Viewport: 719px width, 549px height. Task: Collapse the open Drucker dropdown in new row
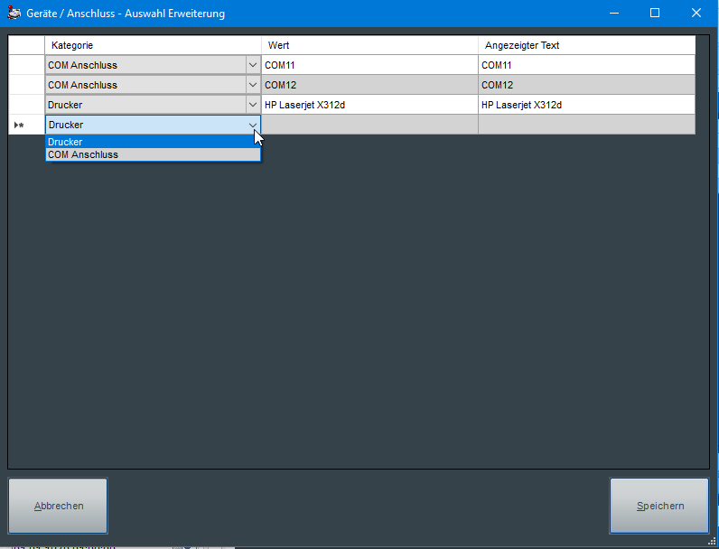point(252,125)
